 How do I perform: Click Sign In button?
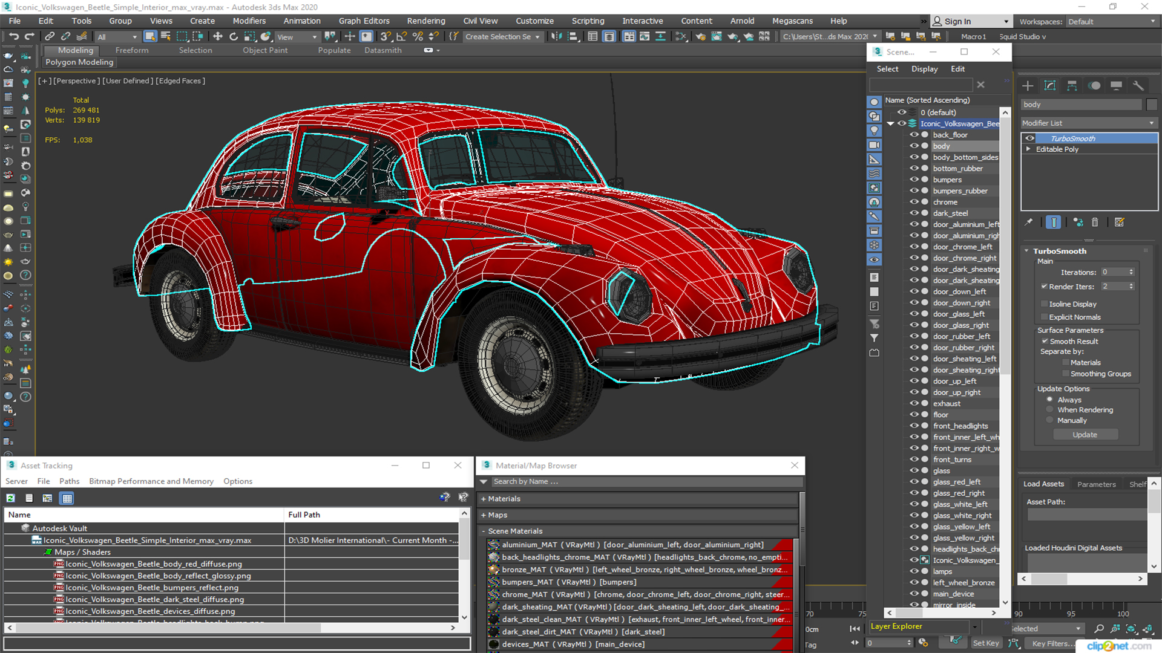(x=971, y=22)
